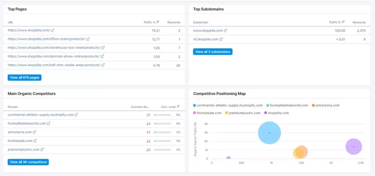Click the Subdomain column header
This screenshot has height=176, width=375.
(200, 22)
